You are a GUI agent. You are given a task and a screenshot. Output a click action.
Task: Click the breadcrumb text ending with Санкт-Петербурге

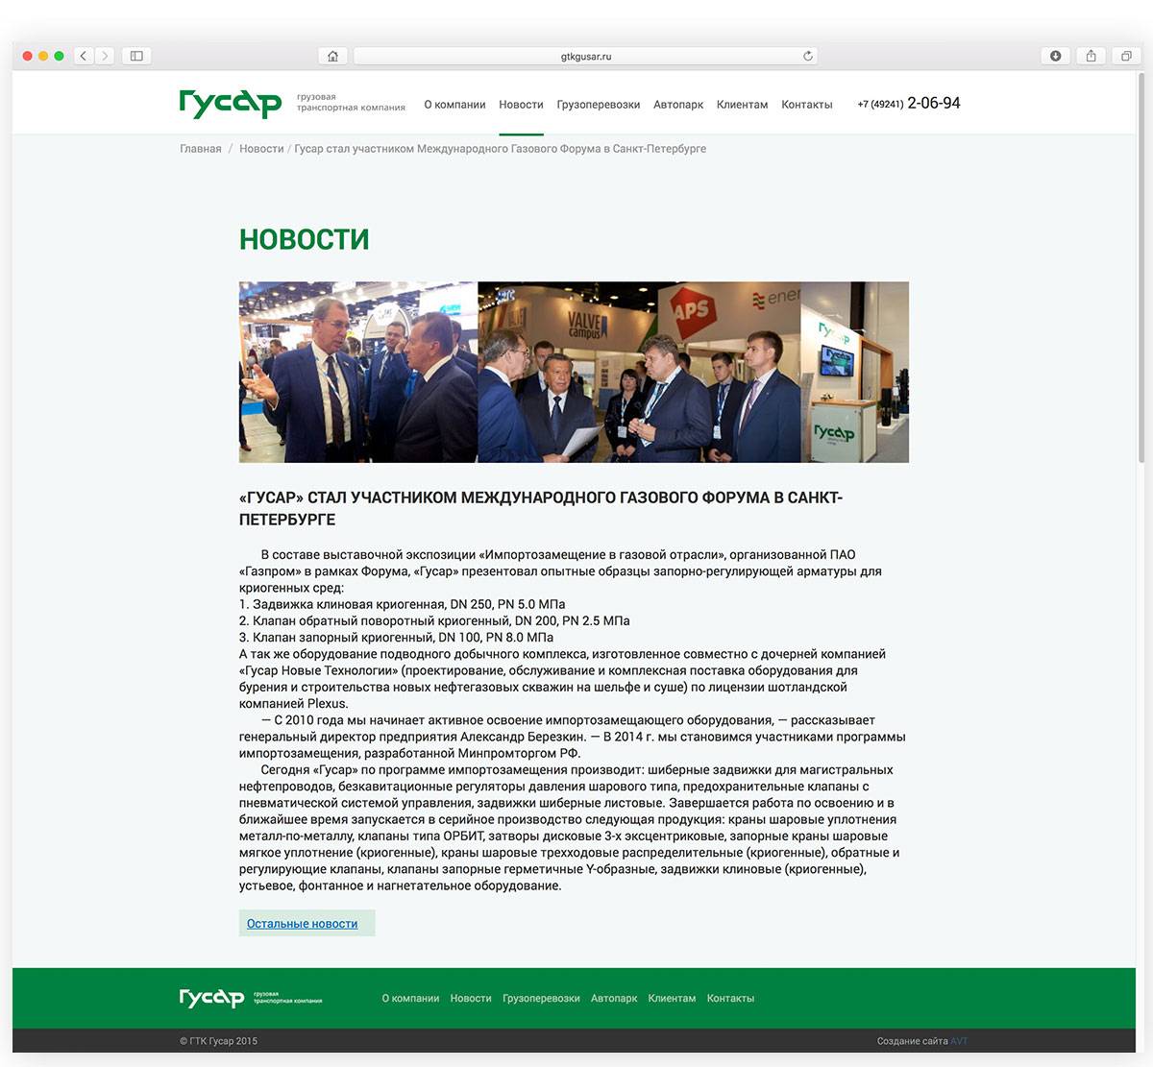tap(500, 149)
